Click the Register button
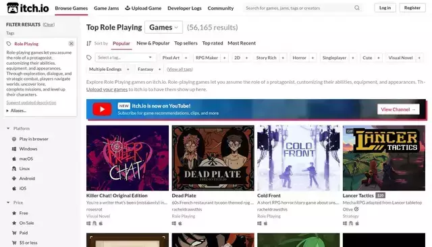 pyautogui.click(x=412, y=7)
